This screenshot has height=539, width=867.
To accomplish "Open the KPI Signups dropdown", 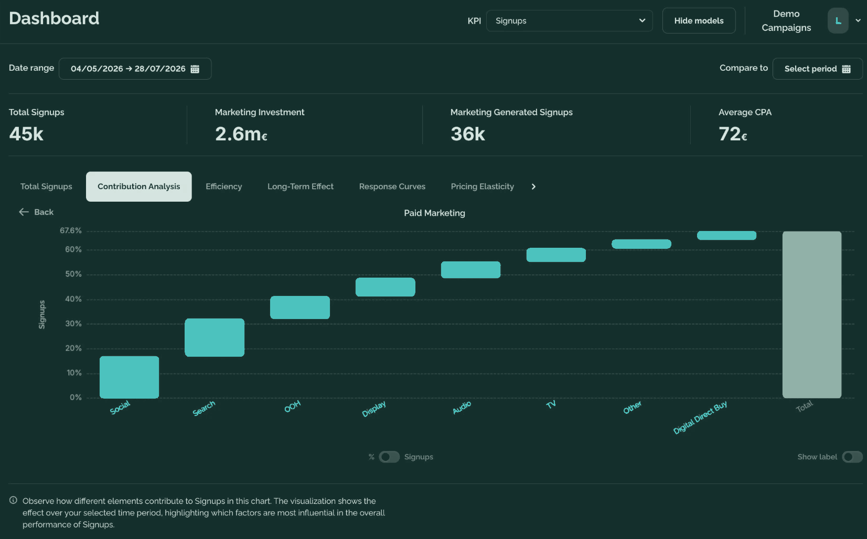I will pyautogui.click(x=569, y=21).
